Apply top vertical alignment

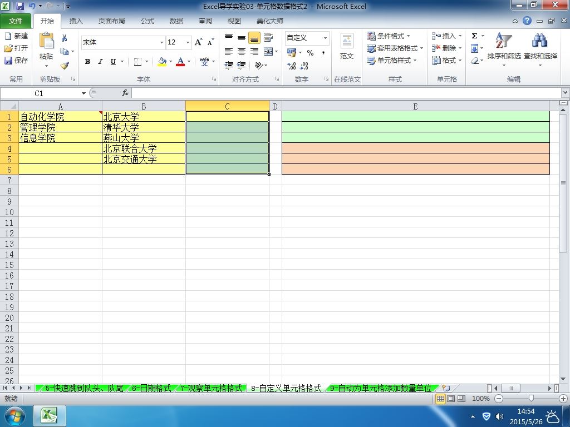tap(229, 37)
